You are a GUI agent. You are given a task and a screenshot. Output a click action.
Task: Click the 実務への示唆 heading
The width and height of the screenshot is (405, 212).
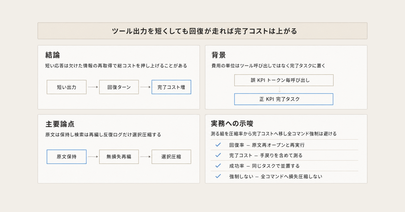232,123
